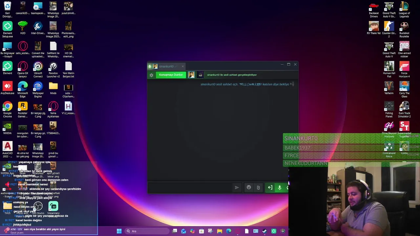This screenshot has width=420, height=236.
Task: Close the sinankurt0 chat tab
Action: 183,66
